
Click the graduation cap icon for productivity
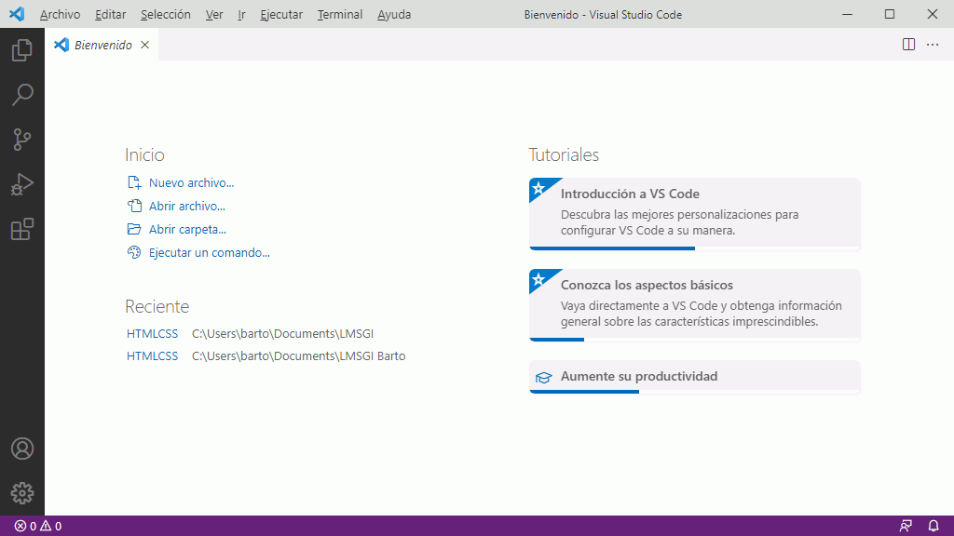[543, 378]
